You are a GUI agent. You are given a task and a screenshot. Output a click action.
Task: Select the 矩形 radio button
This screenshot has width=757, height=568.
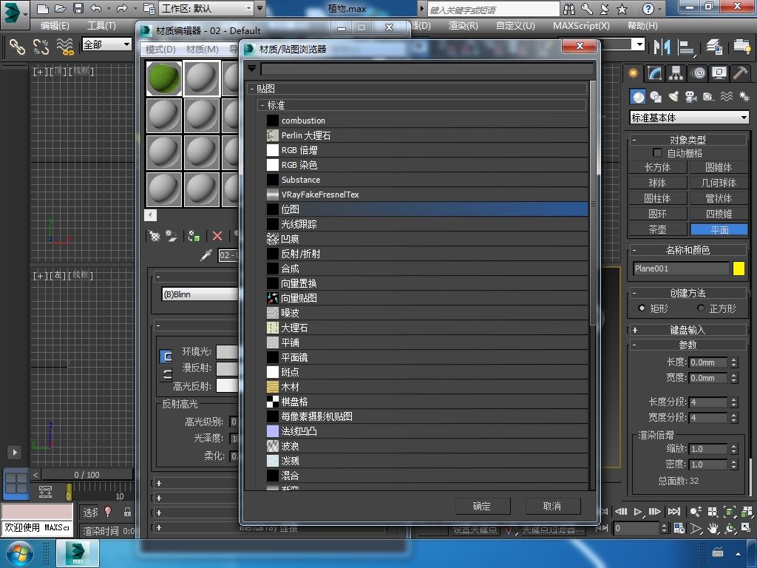[642, 308]
